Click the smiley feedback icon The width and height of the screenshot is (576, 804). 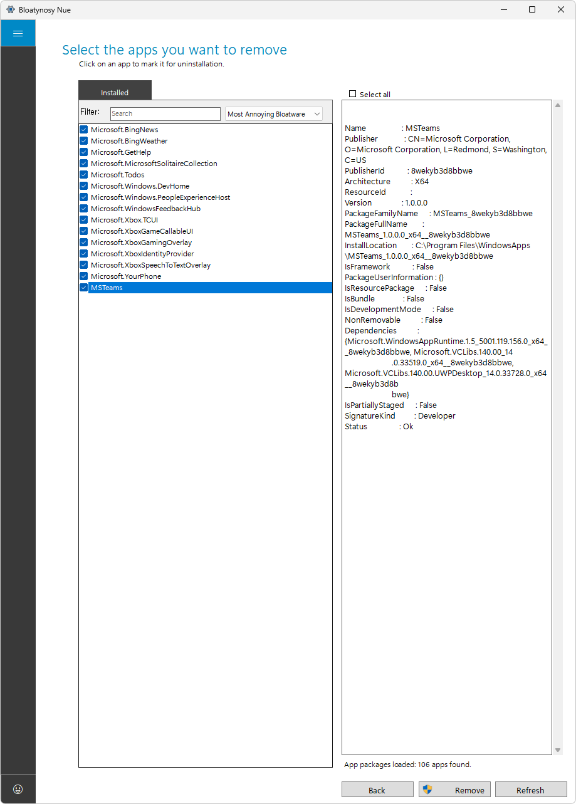(18, 789)
